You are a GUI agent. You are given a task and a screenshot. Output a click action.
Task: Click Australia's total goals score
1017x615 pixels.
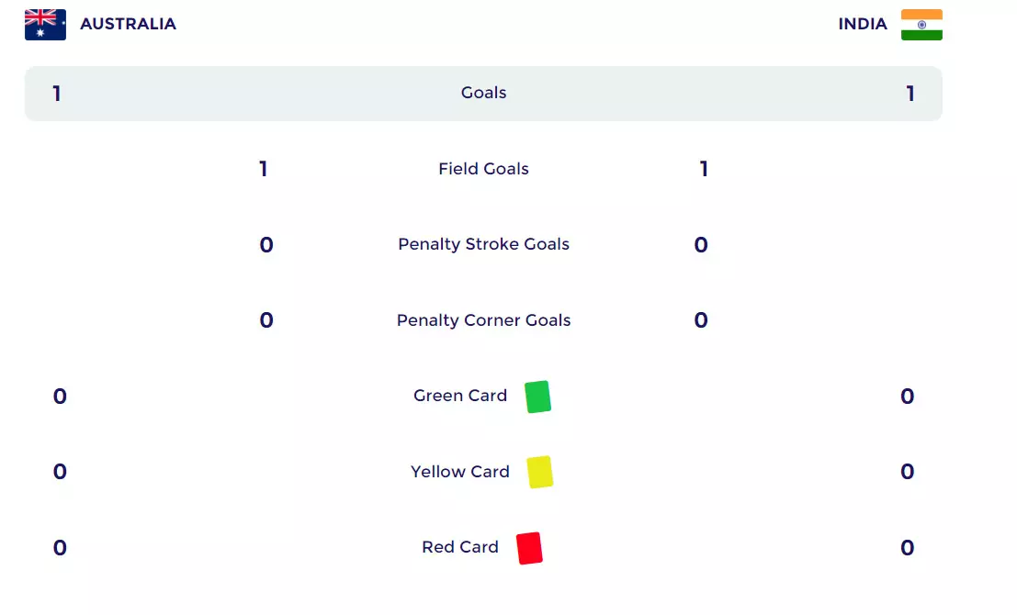pos(57,94)
